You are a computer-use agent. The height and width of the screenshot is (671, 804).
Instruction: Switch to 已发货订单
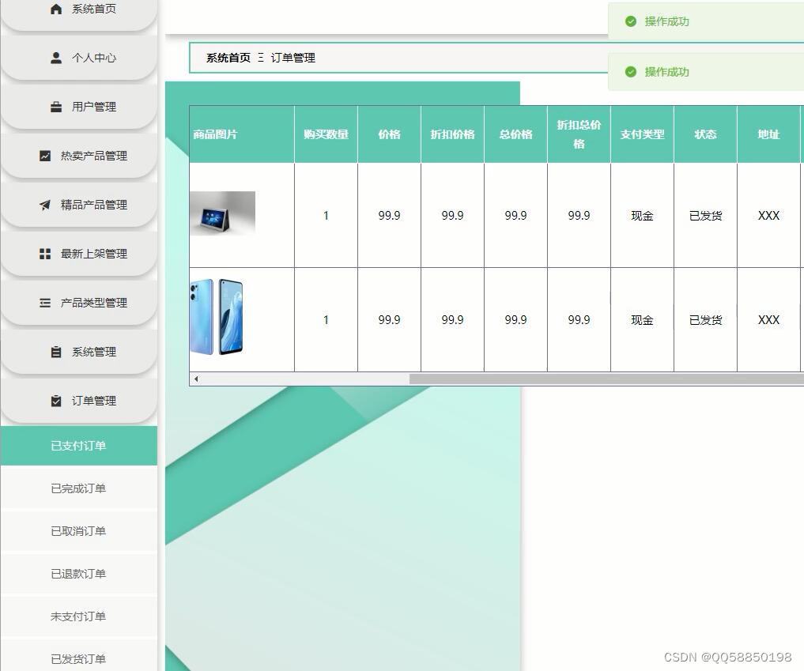tap(79, 658)
